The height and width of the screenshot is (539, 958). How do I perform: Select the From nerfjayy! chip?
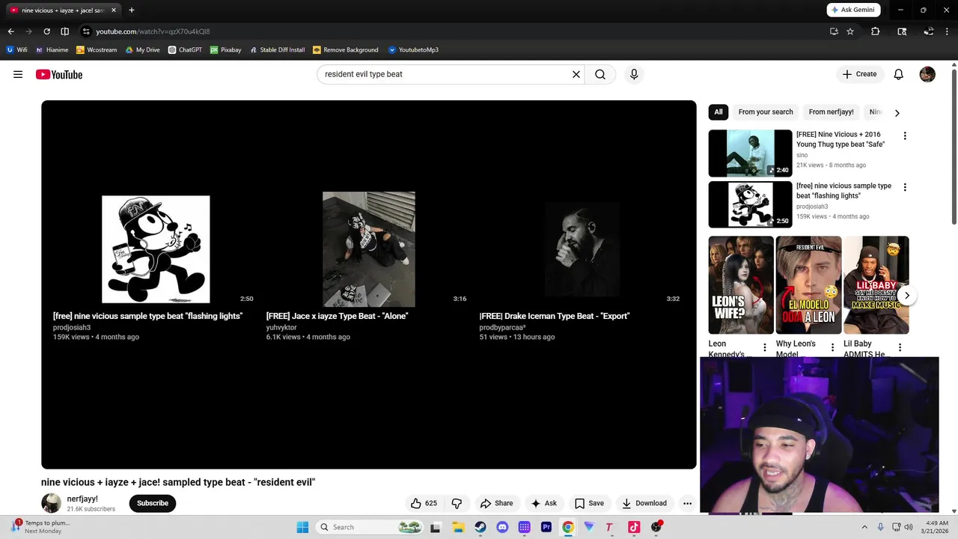(831, 112)
